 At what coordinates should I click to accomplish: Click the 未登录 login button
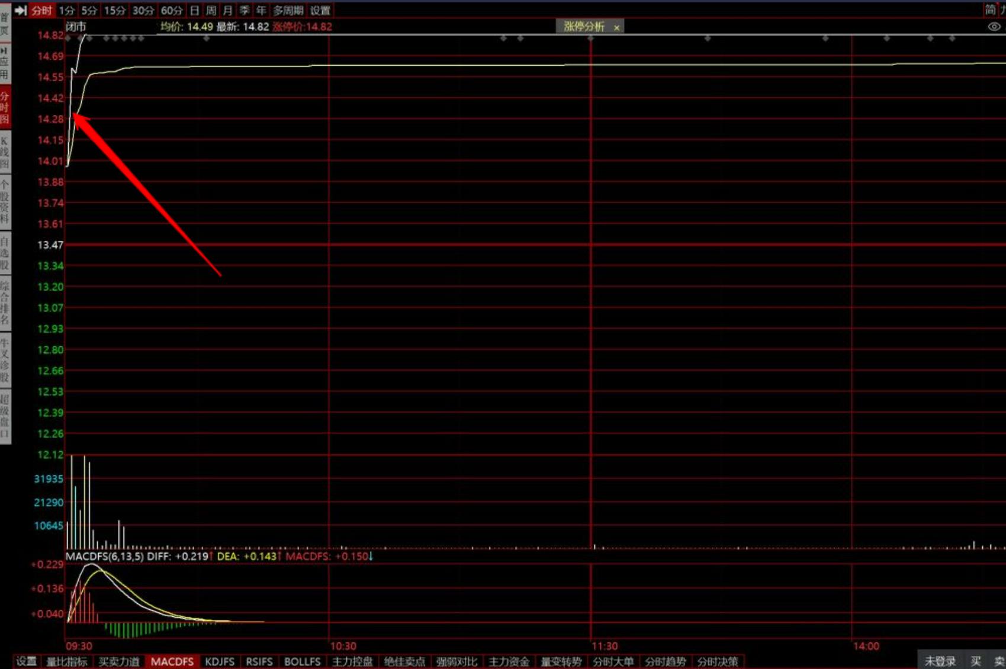point(940,661)
